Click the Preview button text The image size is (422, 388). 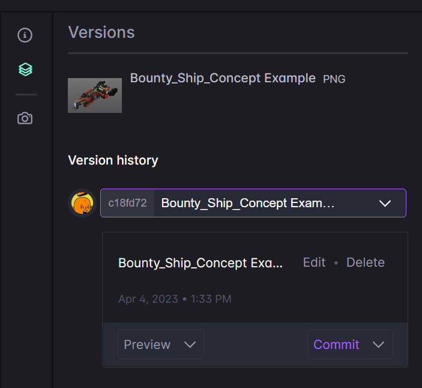coord(147,344)
